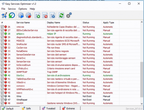Click the Add service list icon
Image resolution: width=144 pixels, height=110 pixels.
pyautogui.click(x=37, y=15)
